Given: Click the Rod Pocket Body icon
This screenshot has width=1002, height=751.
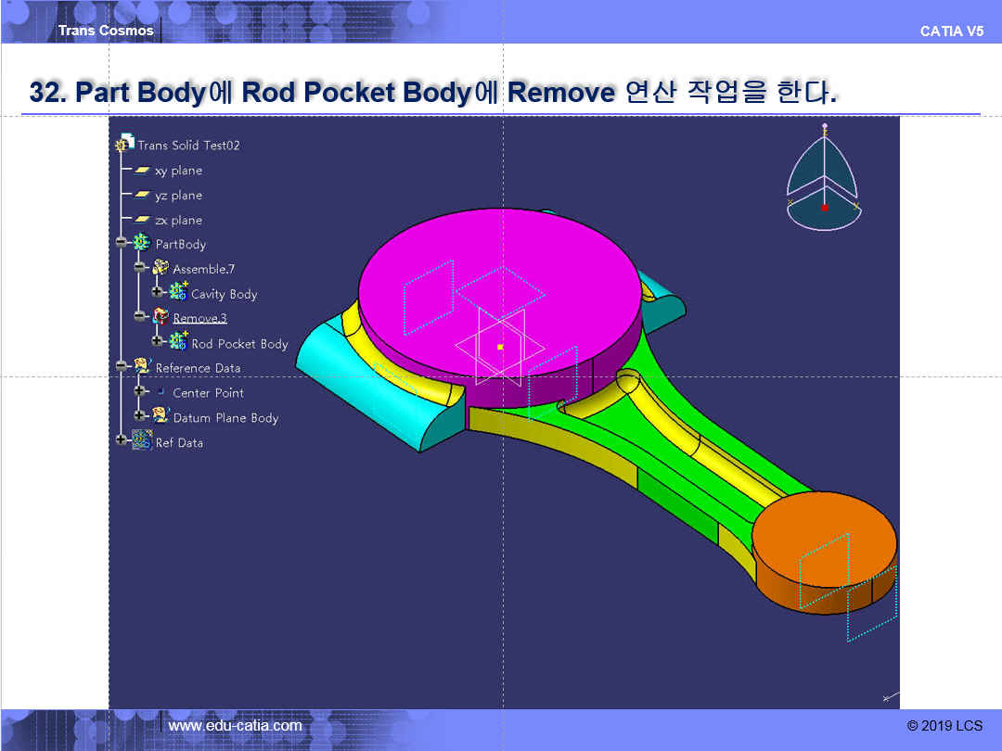Looking at the screenshot, I should 178,342.
